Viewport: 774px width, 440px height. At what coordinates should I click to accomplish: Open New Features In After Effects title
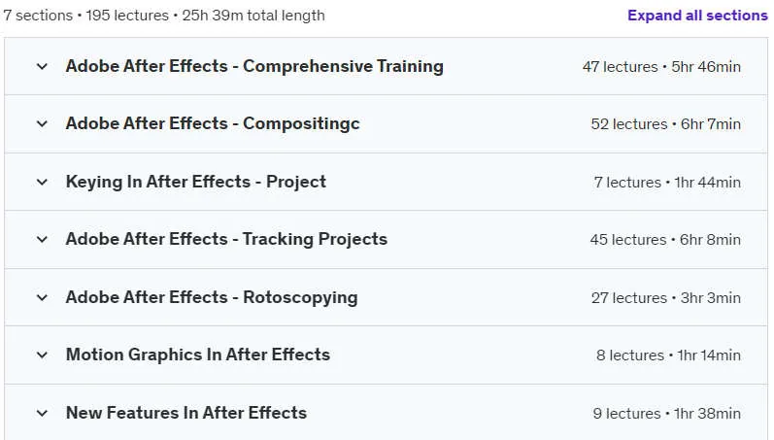tap(186, 413)
